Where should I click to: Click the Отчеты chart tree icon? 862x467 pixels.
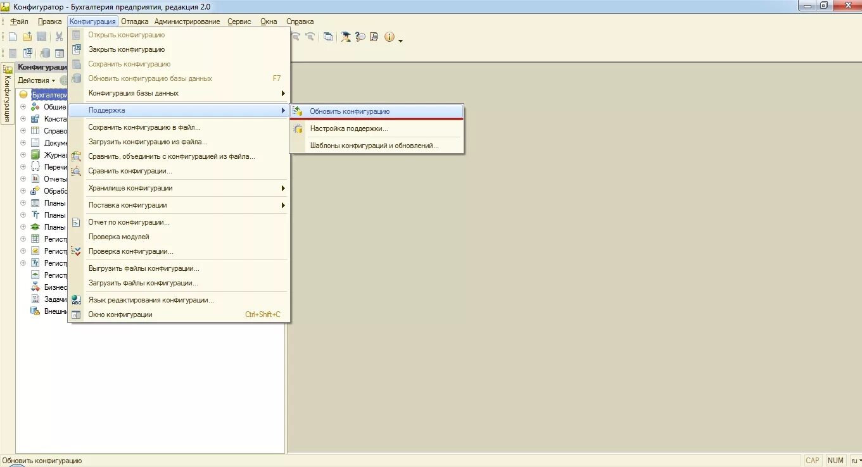[x=35, y=179]
